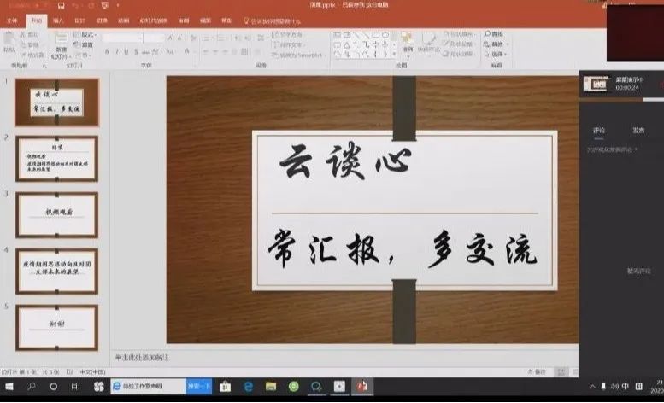Click the Find (查找) magnifier icon
Viewport: 664px width, 403px height.
pos(491,34)
